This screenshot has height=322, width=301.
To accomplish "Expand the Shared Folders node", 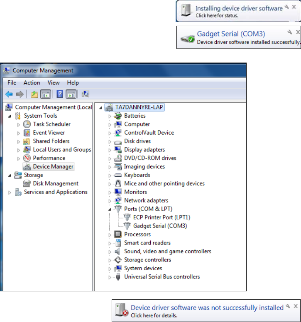I will 19,142.
